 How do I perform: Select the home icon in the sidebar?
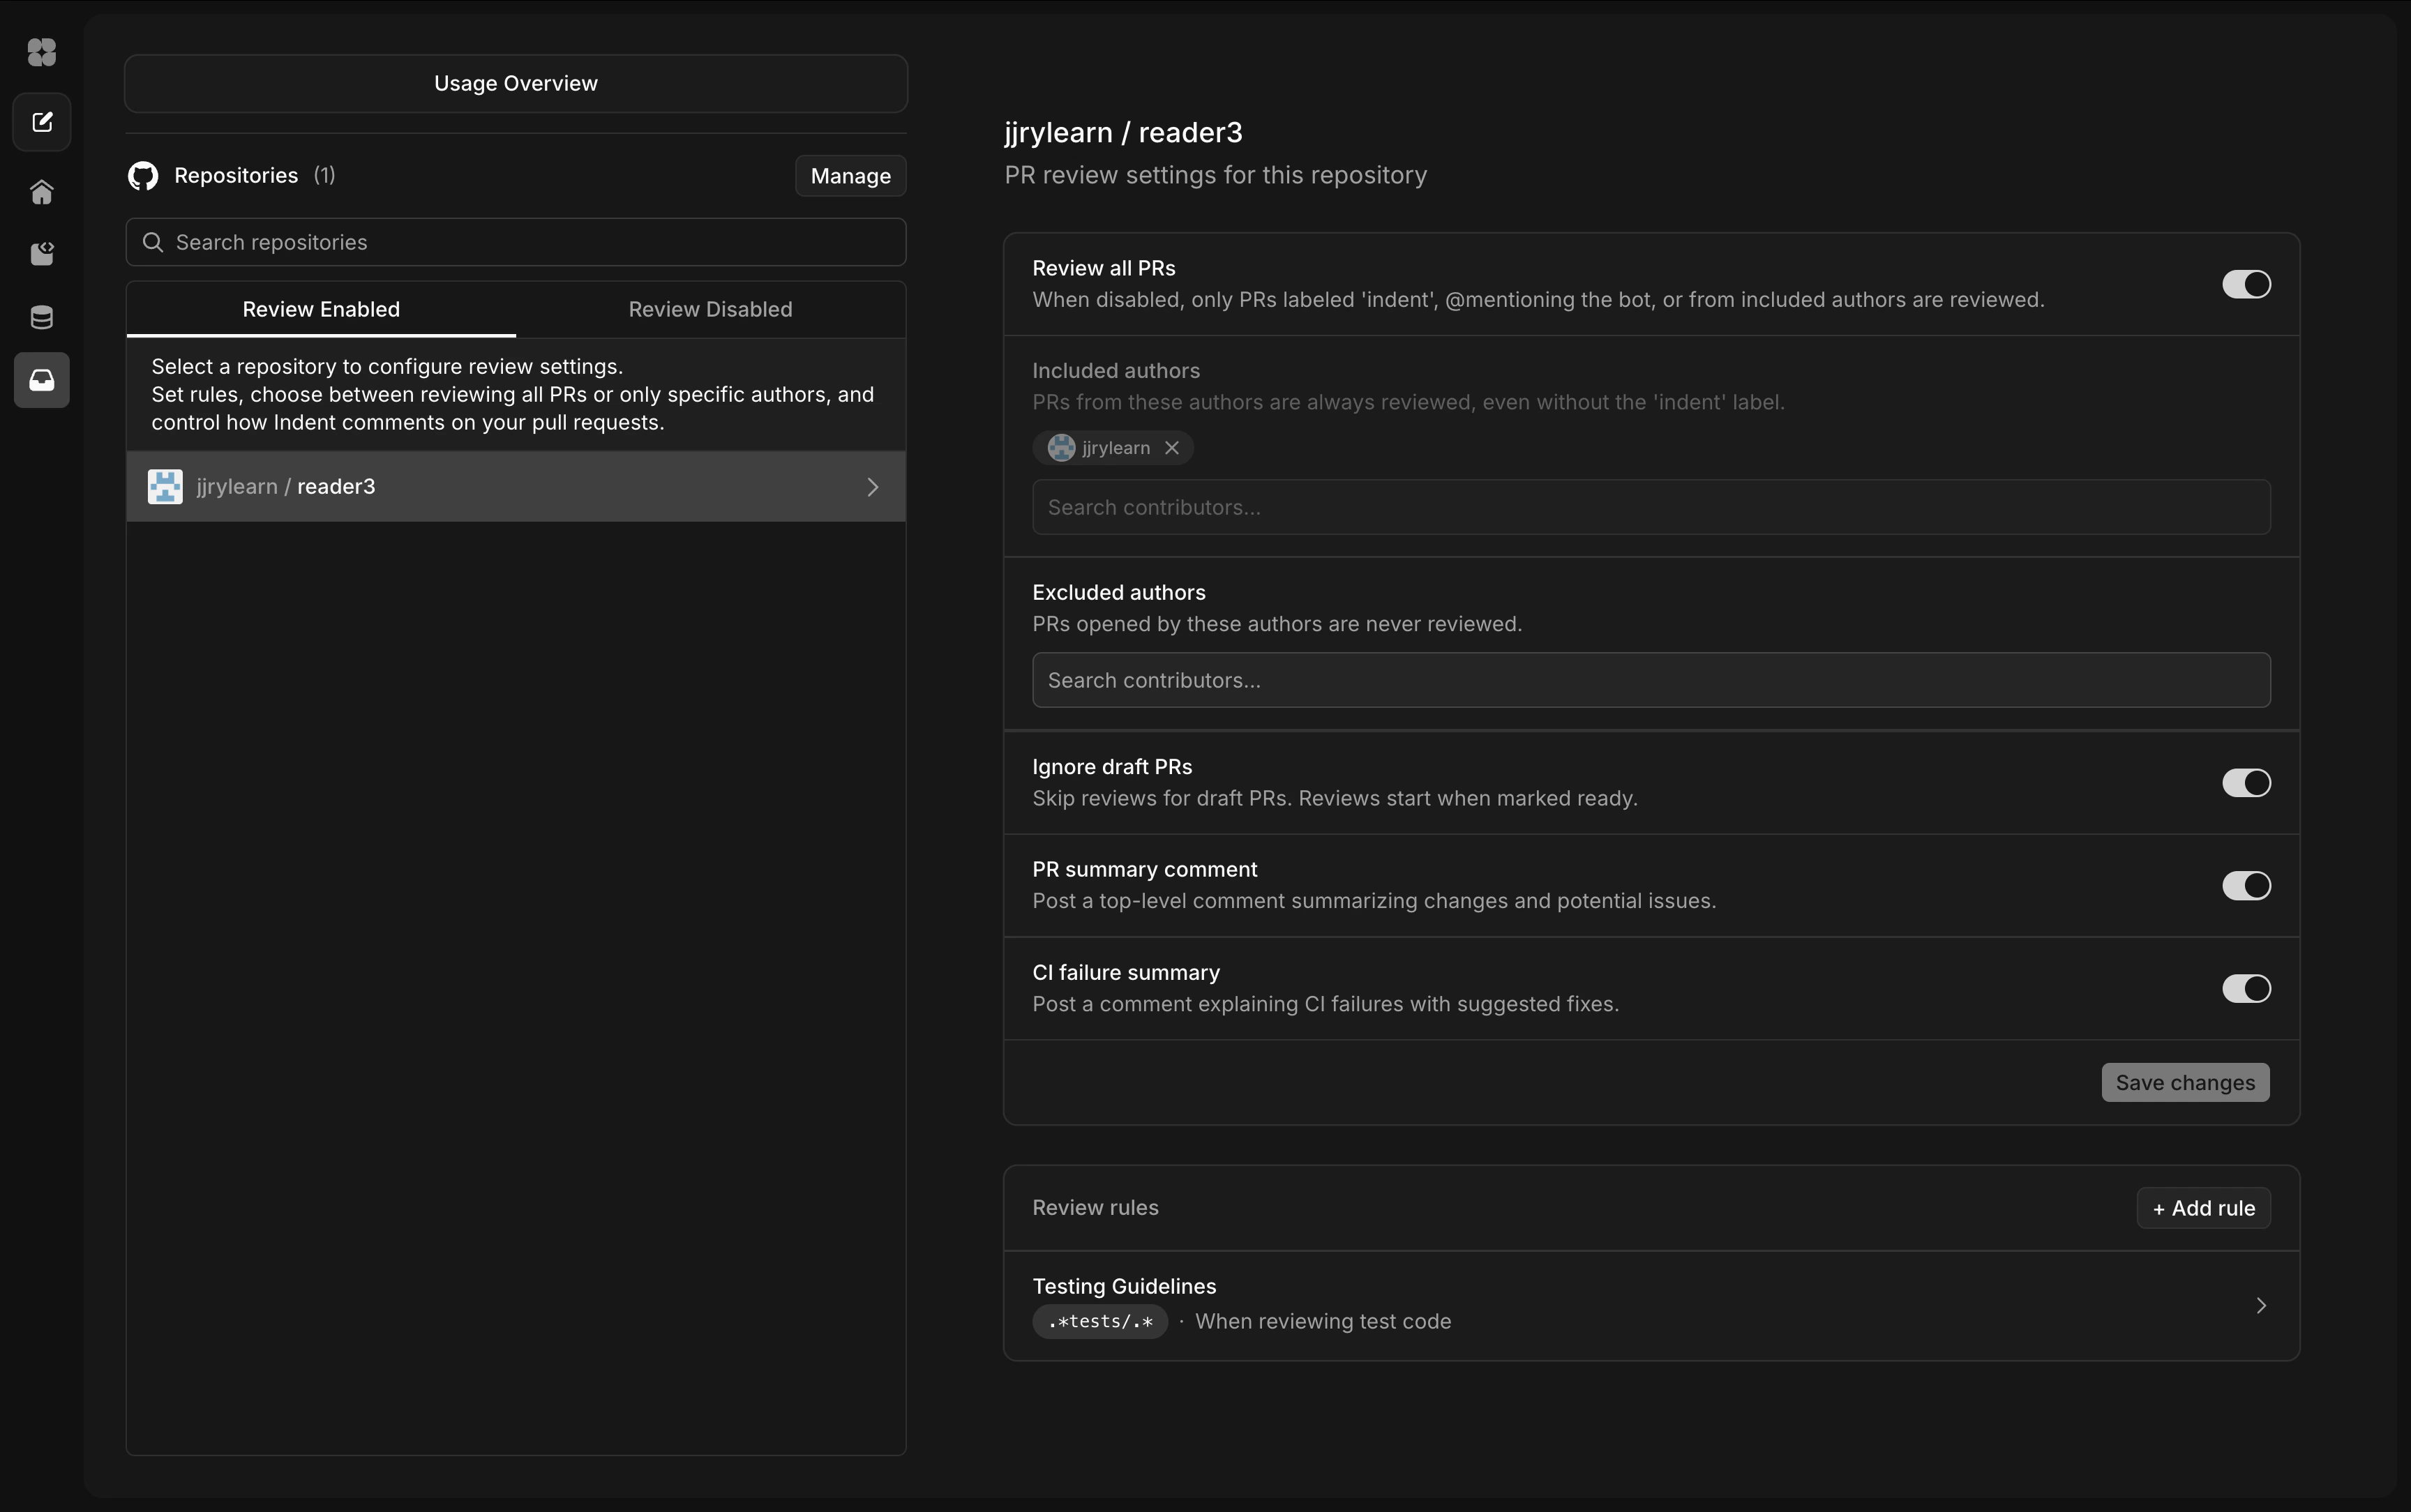tap(41, 191)
